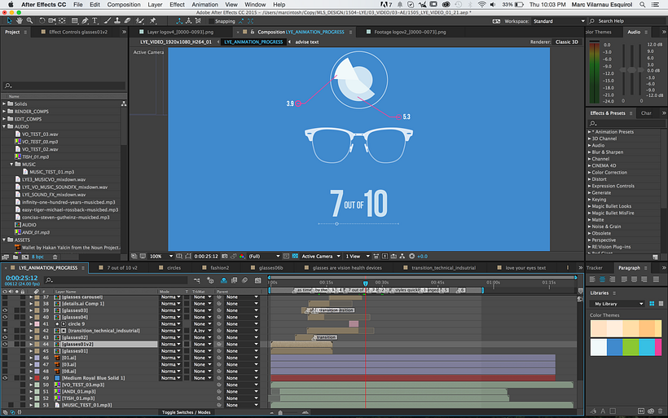This screenshot has height=418, width=668.
Task: Click the Show Channel RGB icon
Action: 242,257
